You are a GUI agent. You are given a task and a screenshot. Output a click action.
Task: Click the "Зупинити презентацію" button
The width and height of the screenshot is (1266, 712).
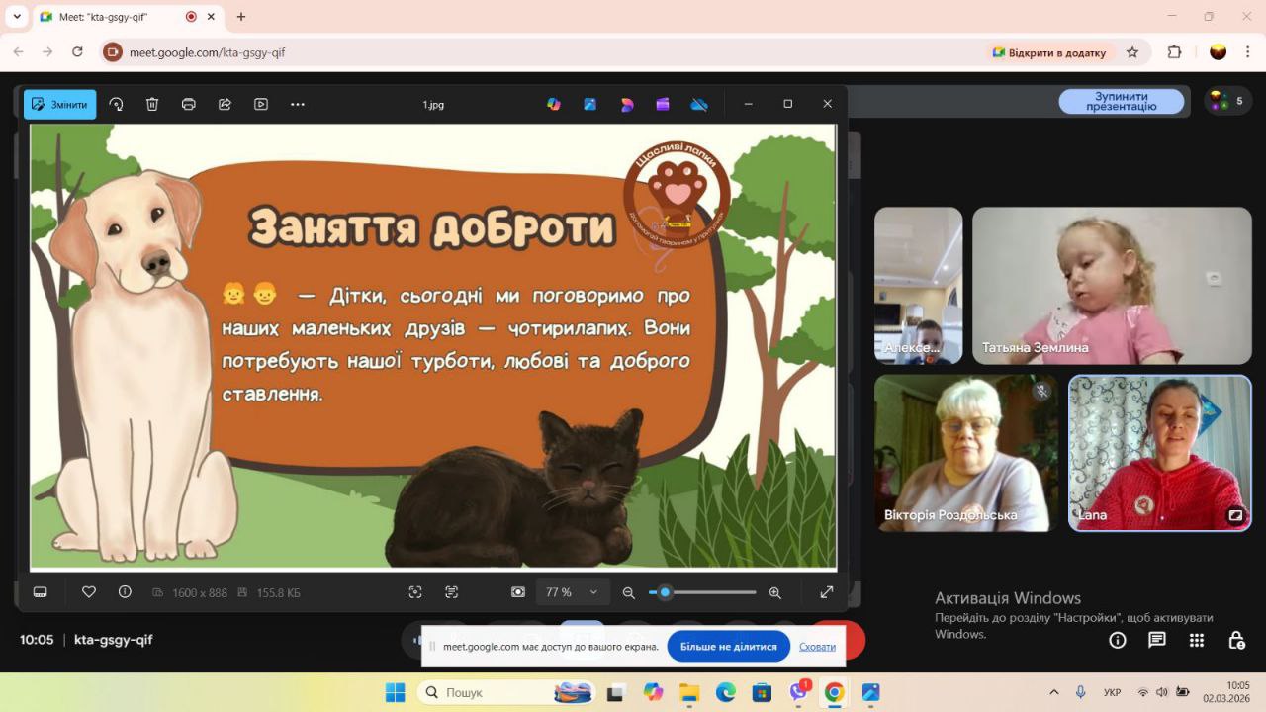1121,102
